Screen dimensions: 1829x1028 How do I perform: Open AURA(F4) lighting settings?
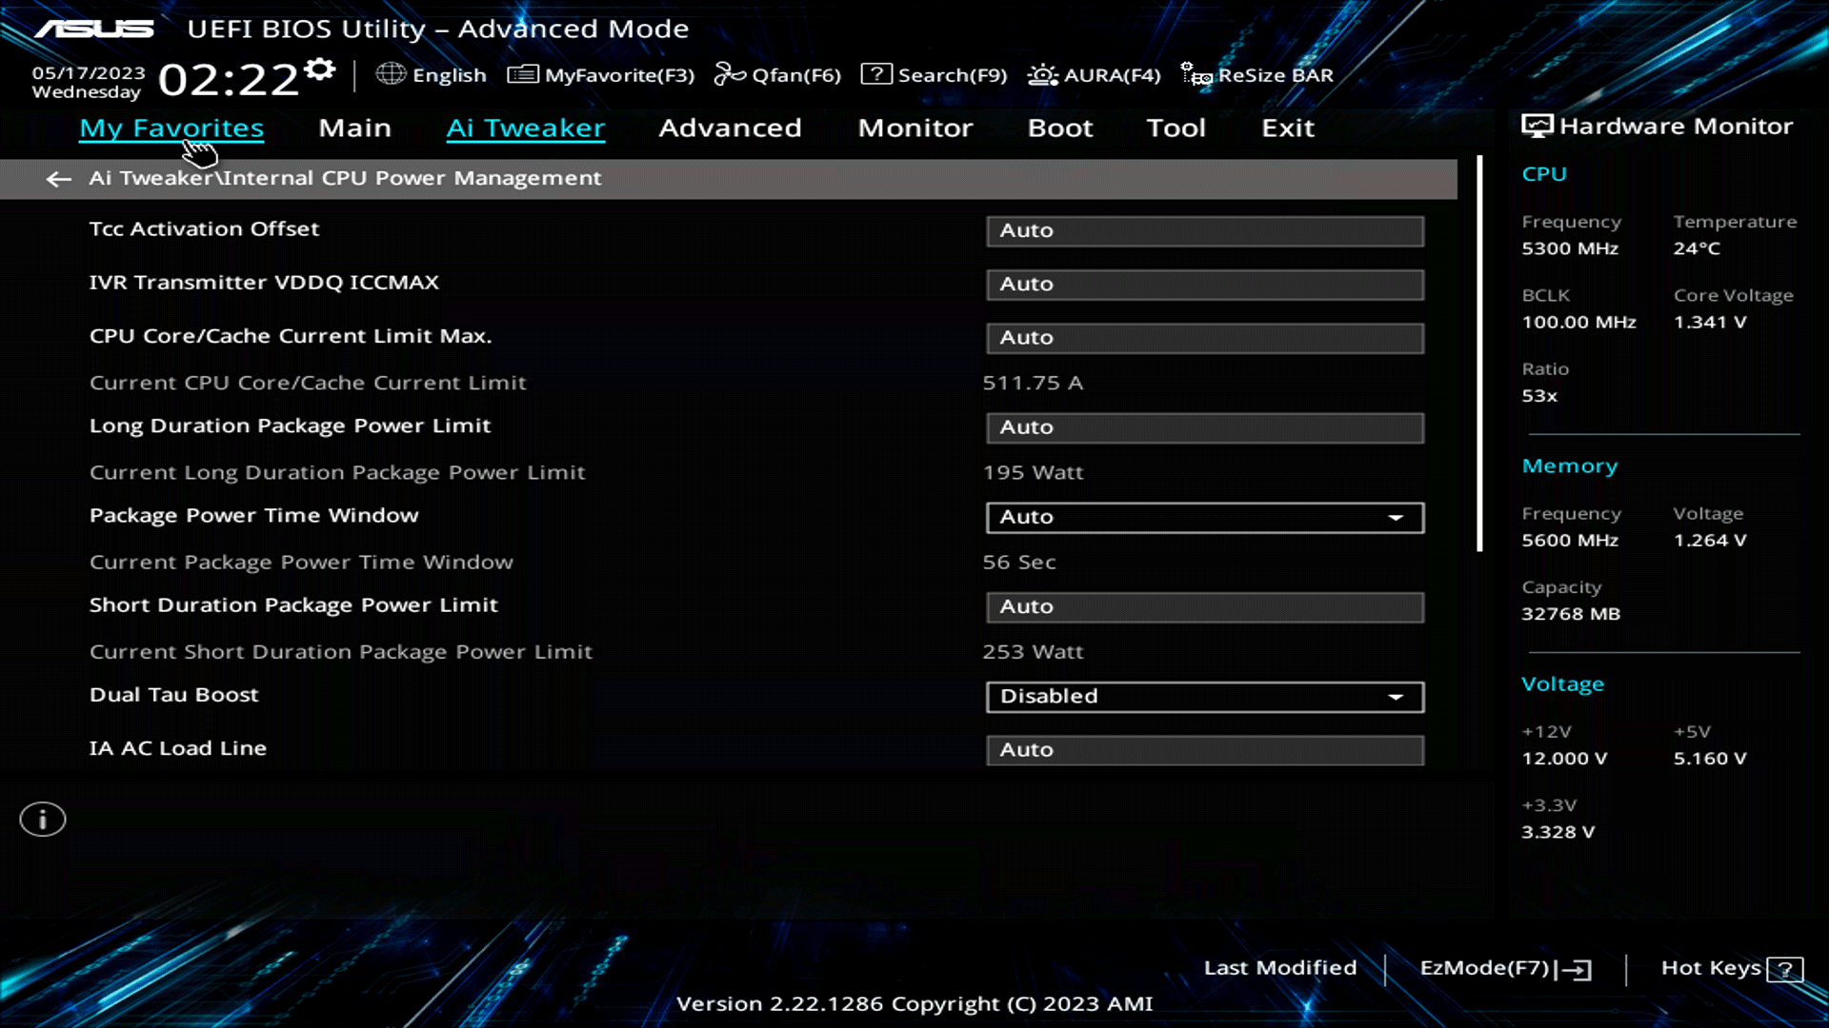coord(1093,74)
